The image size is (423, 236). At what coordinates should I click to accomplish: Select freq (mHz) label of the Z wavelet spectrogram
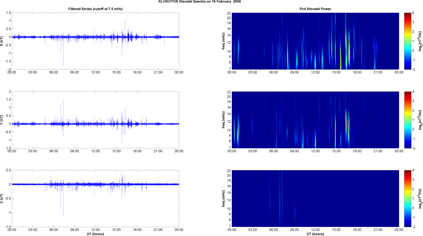click(x=223, y=199)
